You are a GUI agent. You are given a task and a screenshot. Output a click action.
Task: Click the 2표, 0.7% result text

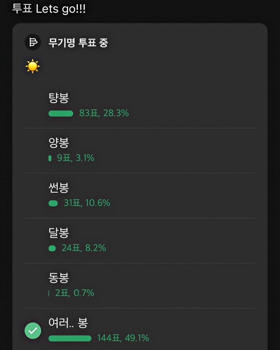[75, 293]
